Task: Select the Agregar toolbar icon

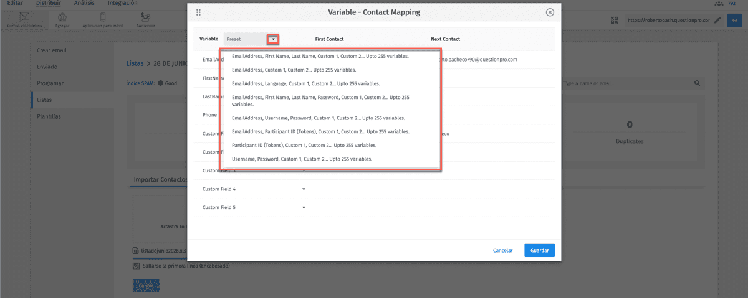Action: (63, 21)
